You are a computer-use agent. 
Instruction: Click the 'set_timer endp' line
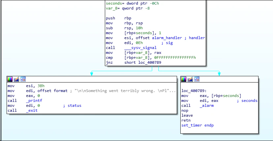(197, 125)
